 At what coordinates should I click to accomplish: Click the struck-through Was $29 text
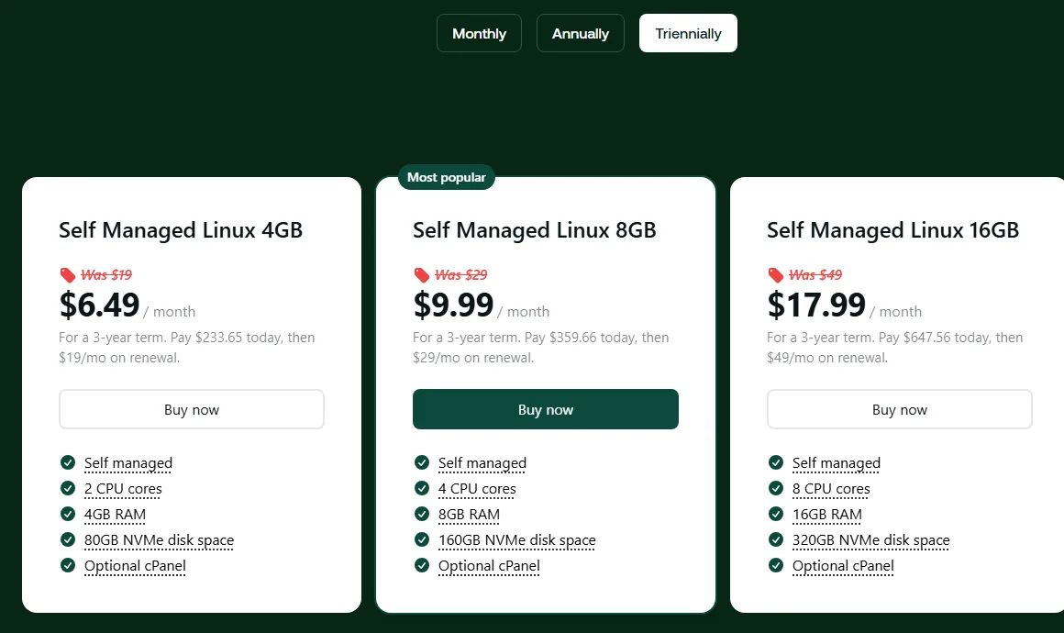point(461,275)
